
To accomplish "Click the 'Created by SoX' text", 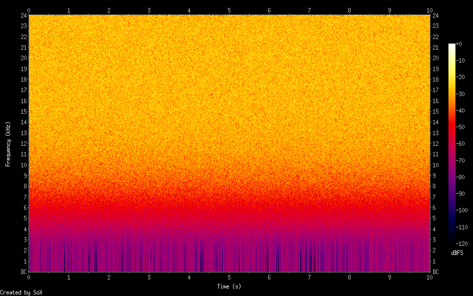I will point(21,292).
